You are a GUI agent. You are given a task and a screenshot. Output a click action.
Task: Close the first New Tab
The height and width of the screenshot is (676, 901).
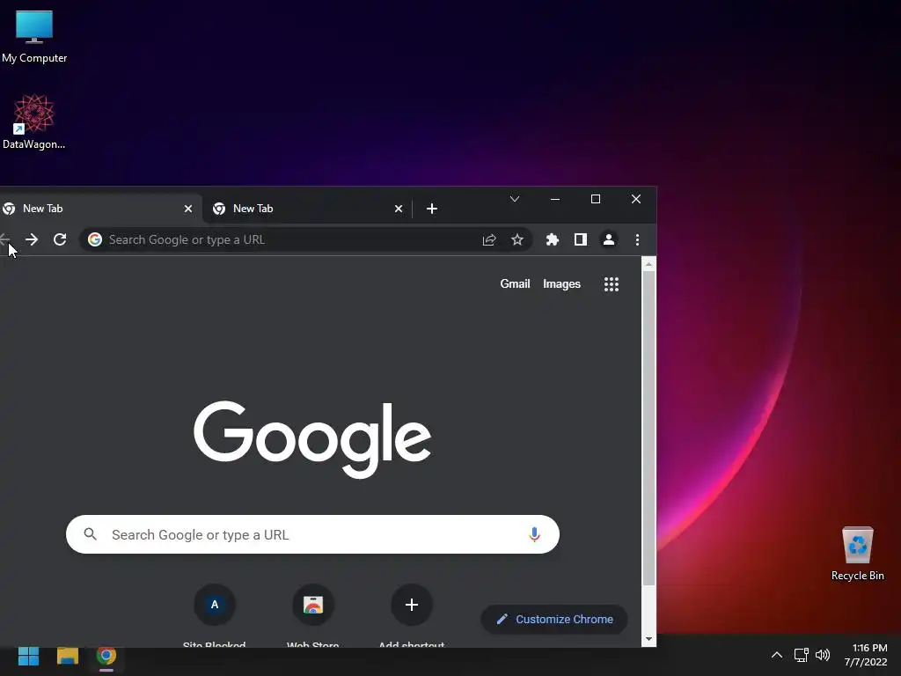coord(188,209)
